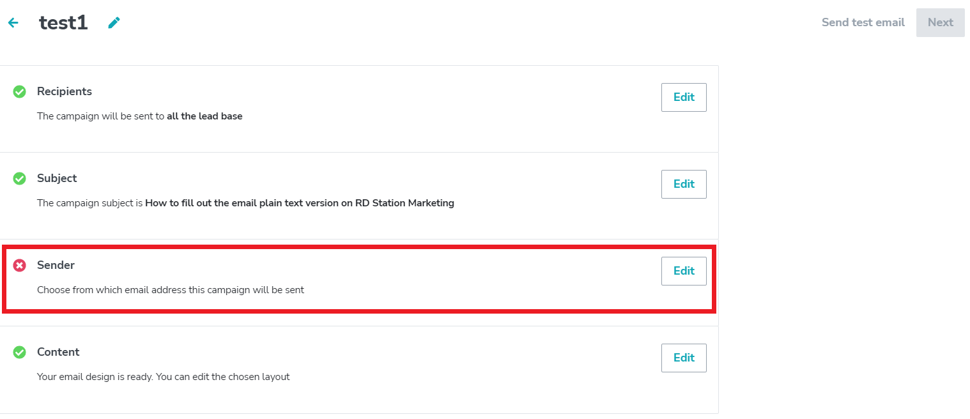
Task: Click the pencil icon next to test1
Action: point(114,23)
